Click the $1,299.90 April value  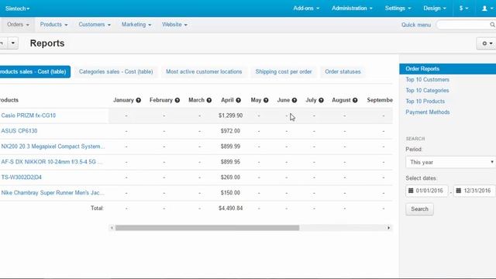[x=230, y=115]
